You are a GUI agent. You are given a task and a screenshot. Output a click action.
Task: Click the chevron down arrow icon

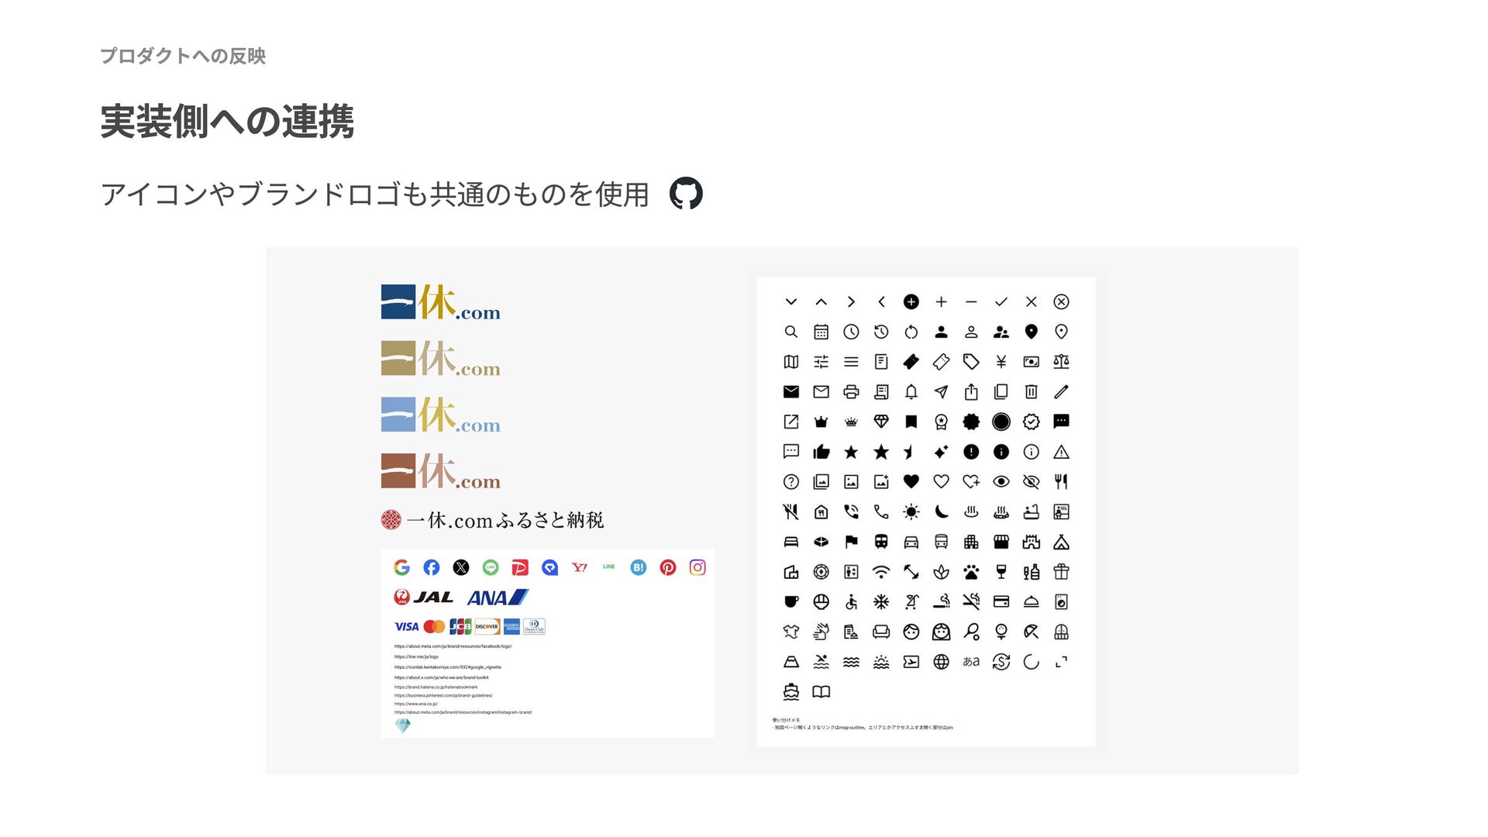click(790, 302)
